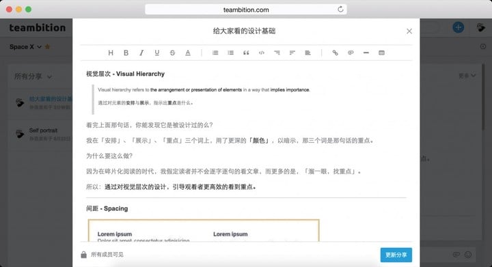This screenshot has height=267, width=492.
Task: Open the teambition logo home link
Action: click(38, 27)
